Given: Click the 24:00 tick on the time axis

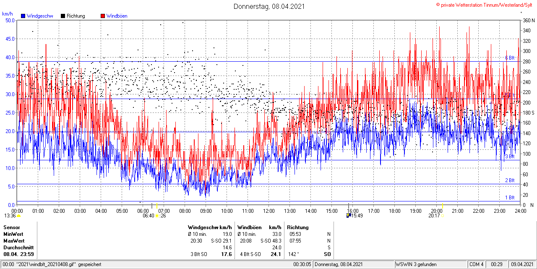Looking at the screenshot, I should [520, 211].
